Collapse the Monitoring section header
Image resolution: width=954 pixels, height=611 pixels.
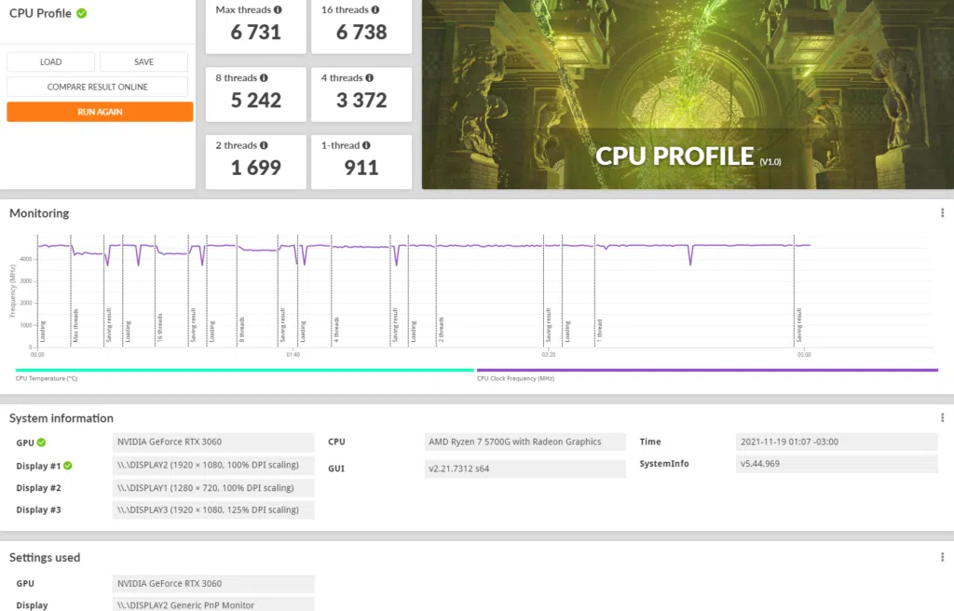tap(39, 213)
